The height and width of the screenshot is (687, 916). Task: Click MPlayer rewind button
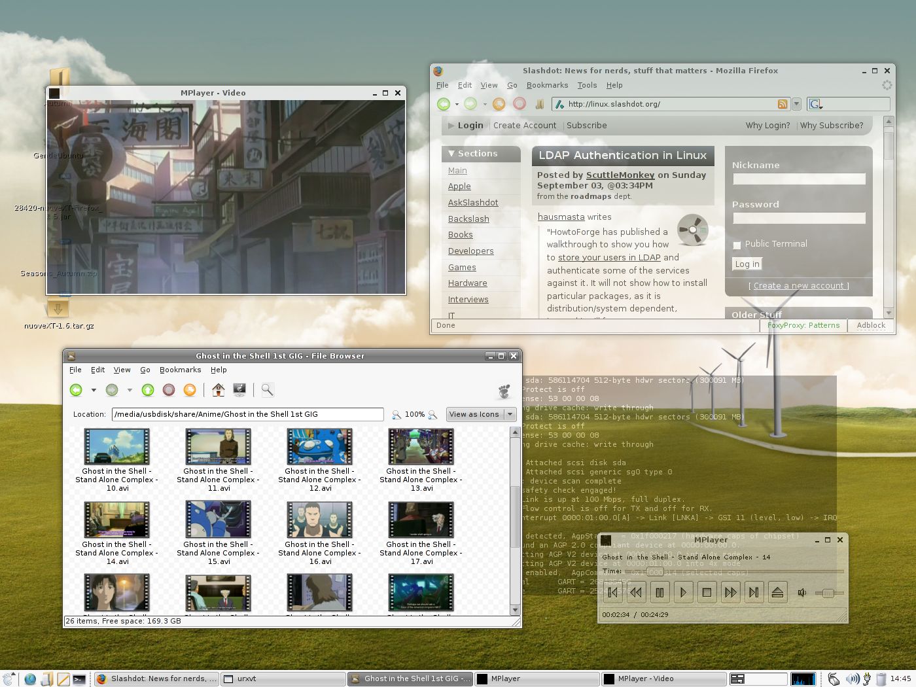636,592
